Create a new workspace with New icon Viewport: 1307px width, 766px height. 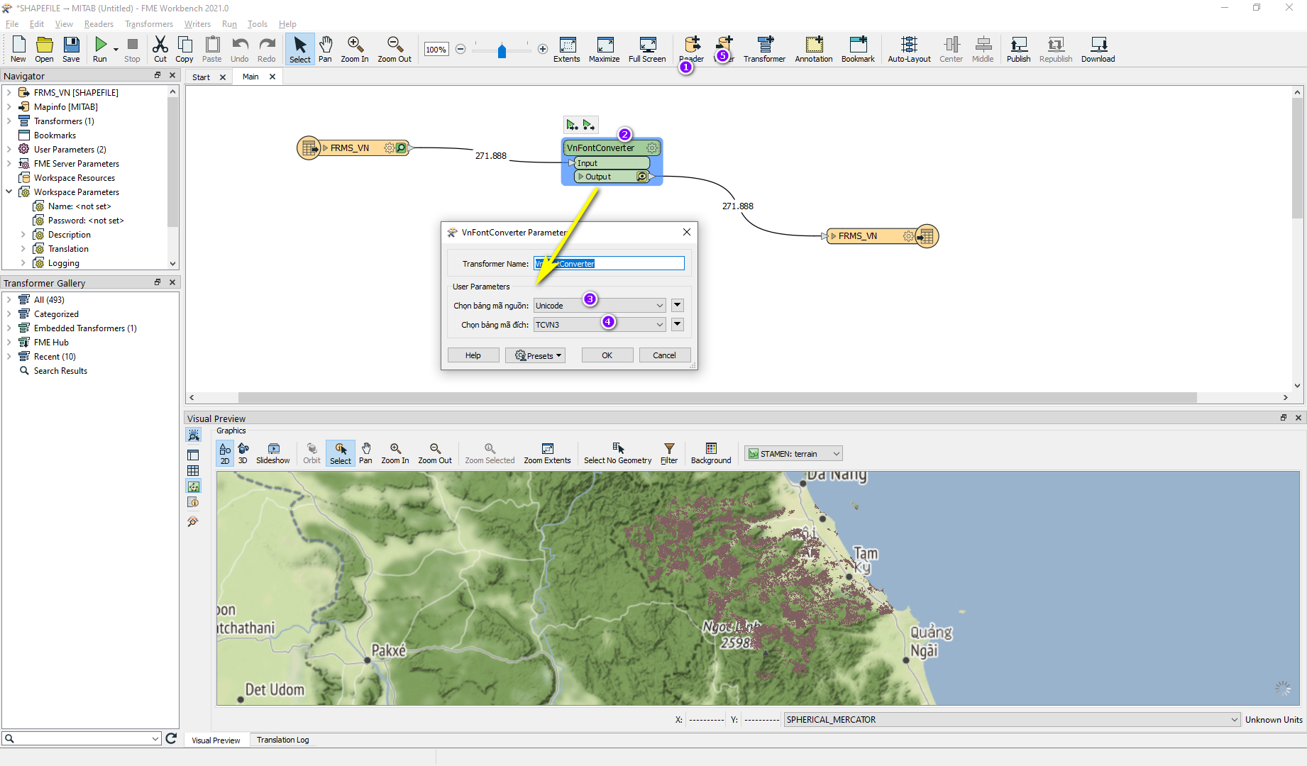pos(18,49)
